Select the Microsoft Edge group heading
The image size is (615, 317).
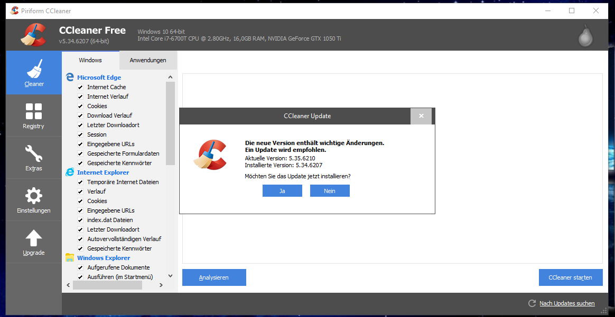pos(99,78)
